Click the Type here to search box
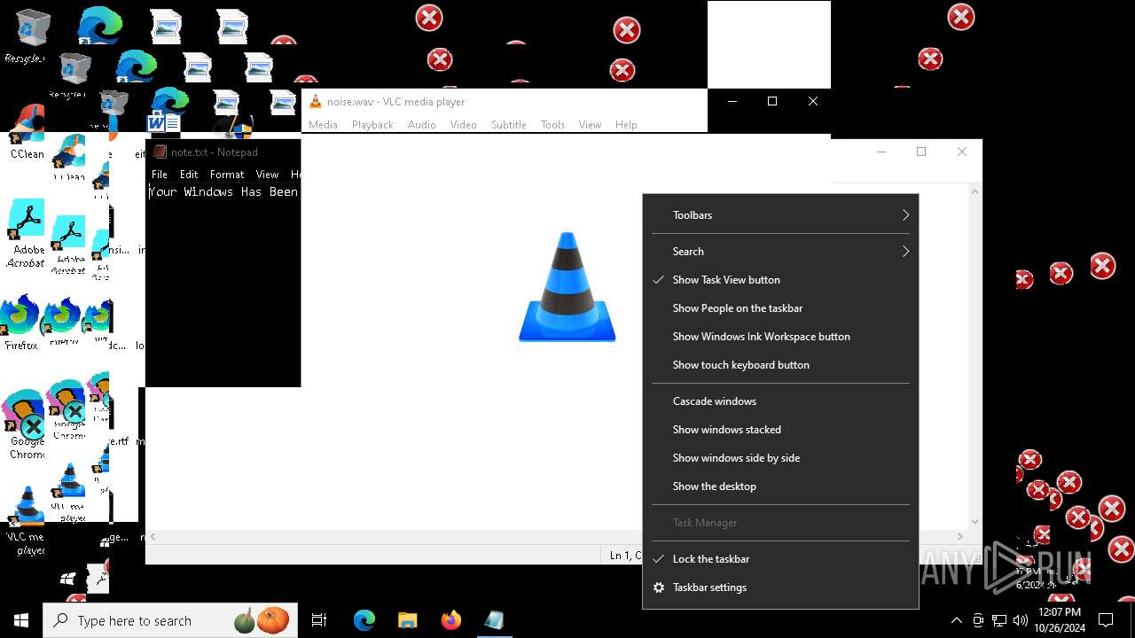This screenshot has height=638, width=1135. click(x=168, y=620)
